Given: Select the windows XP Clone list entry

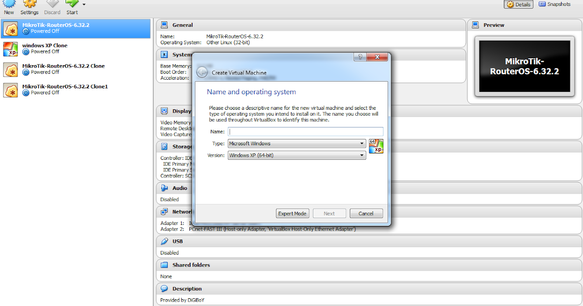Looking at the screenshot, I should coord(76,49).
